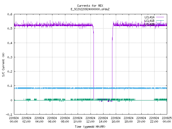Click the 220924 08:00 time tick label
172x129 pixels.
(x=65, y=120)
